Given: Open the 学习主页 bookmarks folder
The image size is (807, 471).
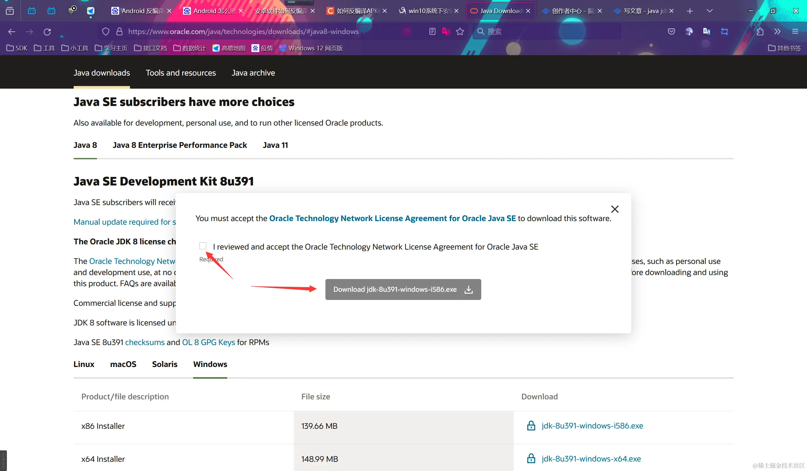Looking at the screenshot, I should click(x=111, y=48).
